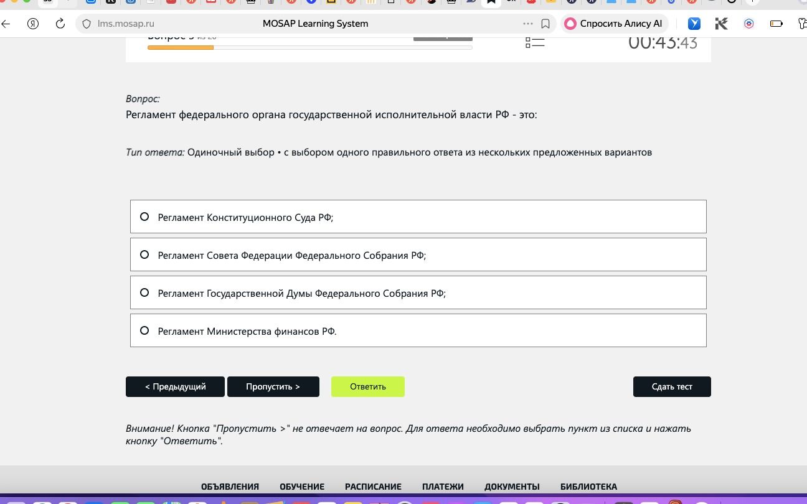Select Регламент Конституционного Суда РФ option
807x504 pixels.
[x=418, y=217]
